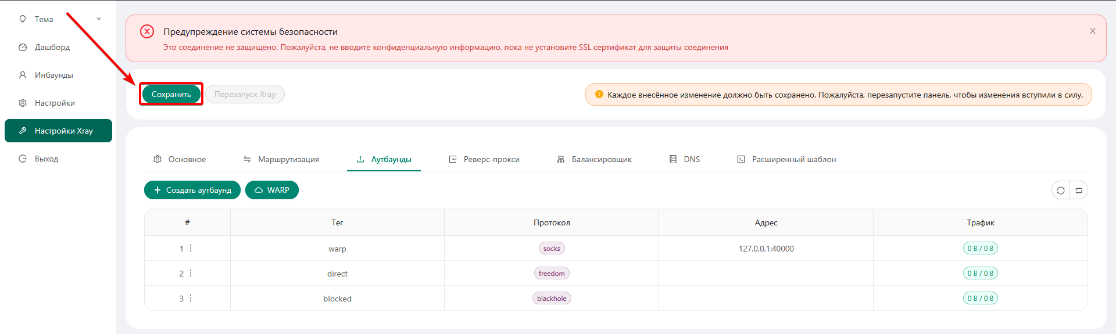Go to Инбаунды in the sidebar
The height and width of the screenshot is (334, 1116).
click(53, 75)
